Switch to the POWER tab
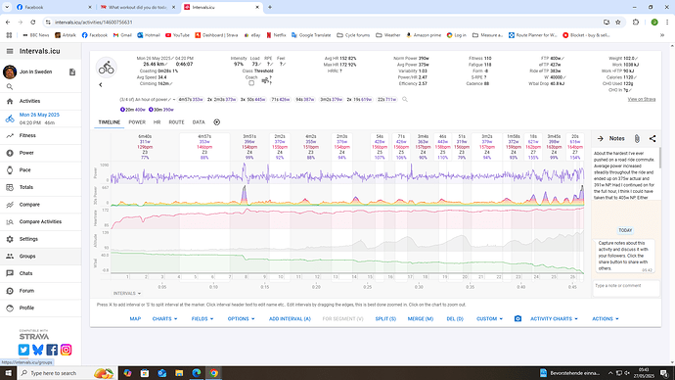Image resolution: width=675 pixels, height=380 pixels. (137, 122)
